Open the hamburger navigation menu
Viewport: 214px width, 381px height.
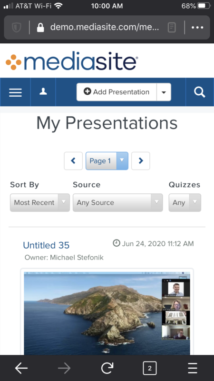(15, 92)
